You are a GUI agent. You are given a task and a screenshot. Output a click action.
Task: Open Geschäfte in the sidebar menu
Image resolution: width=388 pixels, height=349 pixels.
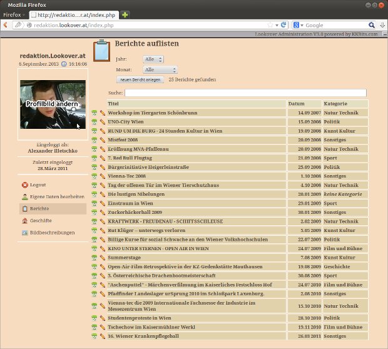click(41, 221)
